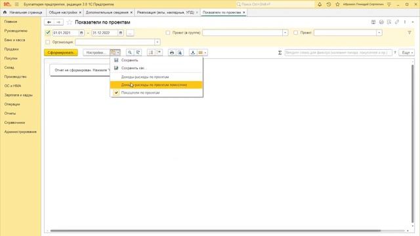The width and height of the screenshot is (420, 236).
Task: Open Администрирование sidebar section
Action: 20,132
